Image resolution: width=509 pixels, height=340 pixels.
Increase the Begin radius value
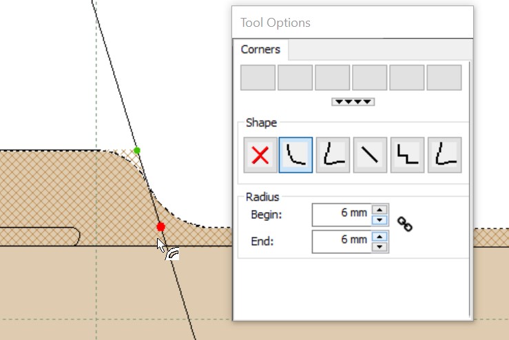380,210
